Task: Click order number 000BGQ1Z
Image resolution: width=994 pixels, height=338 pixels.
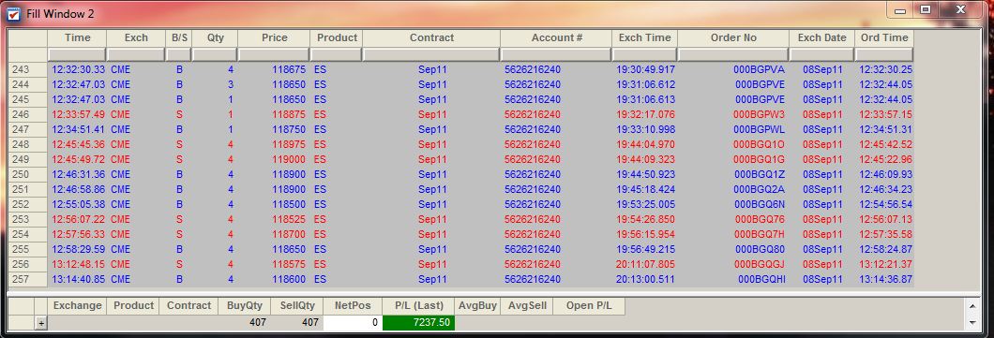Action: pos(760,174)
